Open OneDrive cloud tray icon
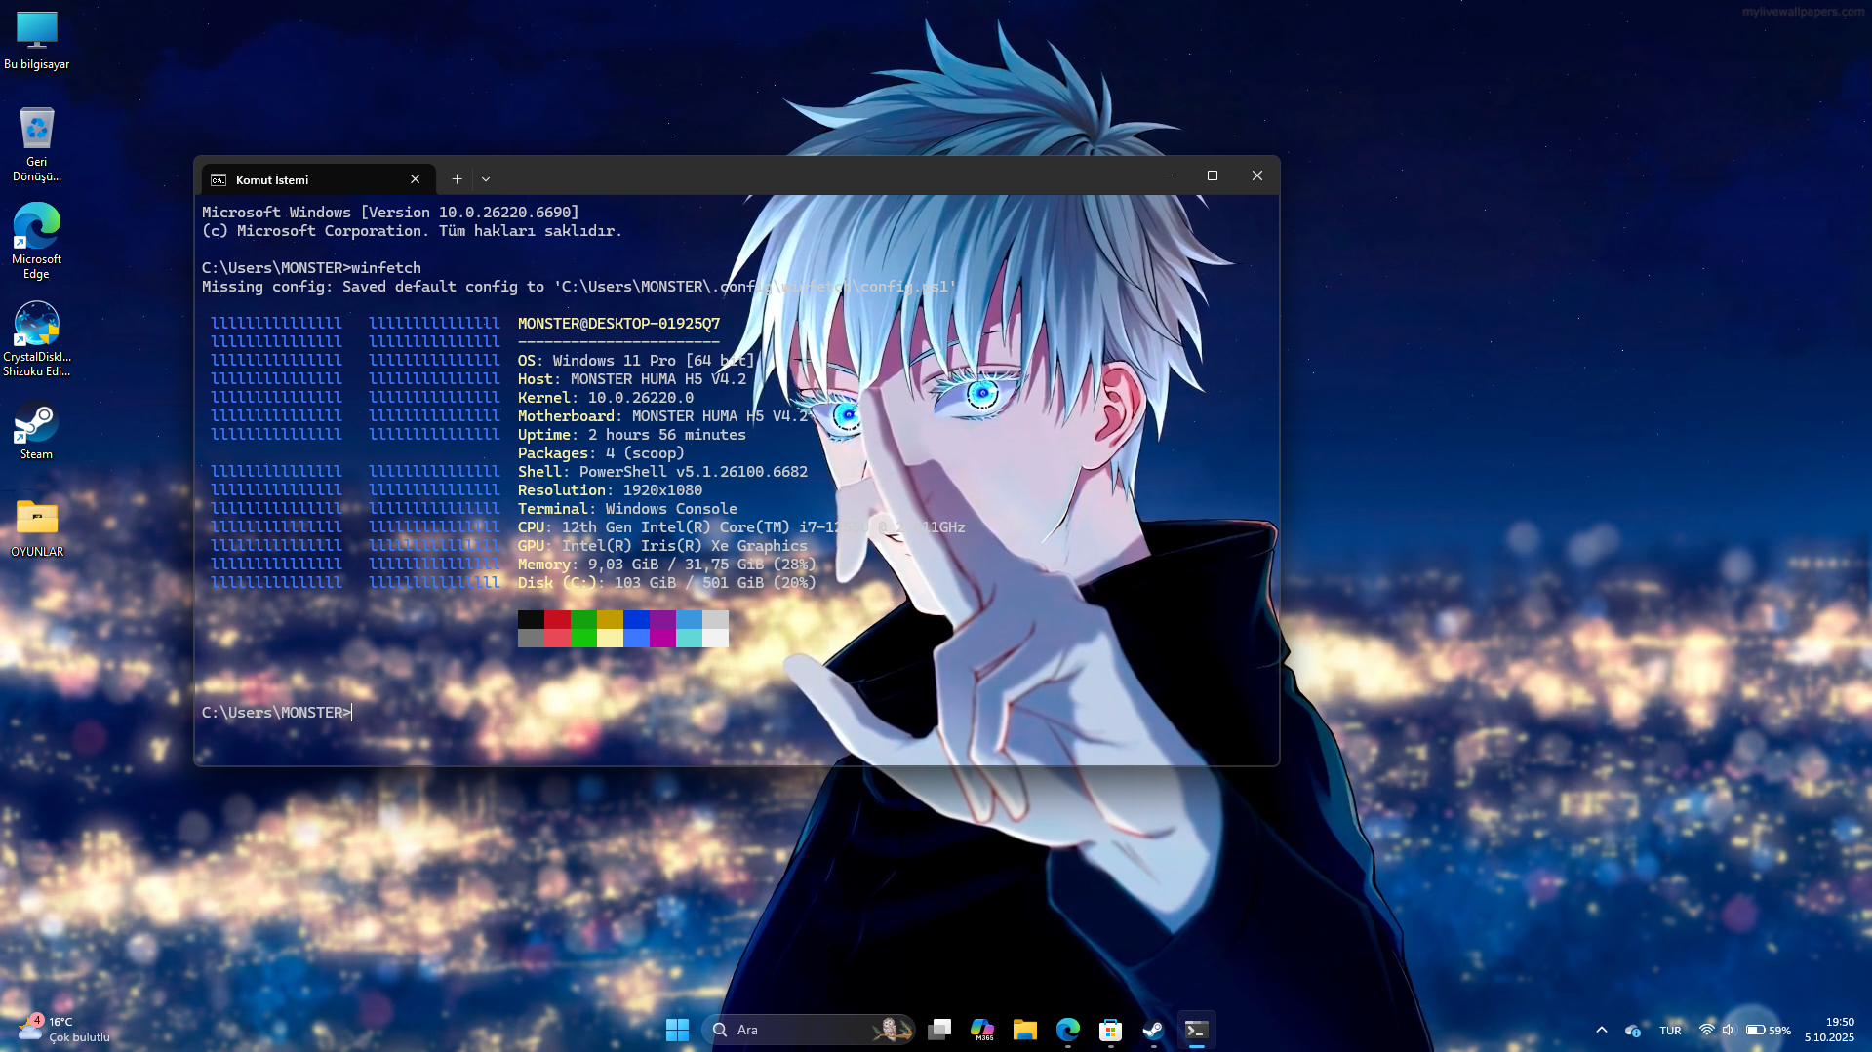 (x=1633, y=1030)
